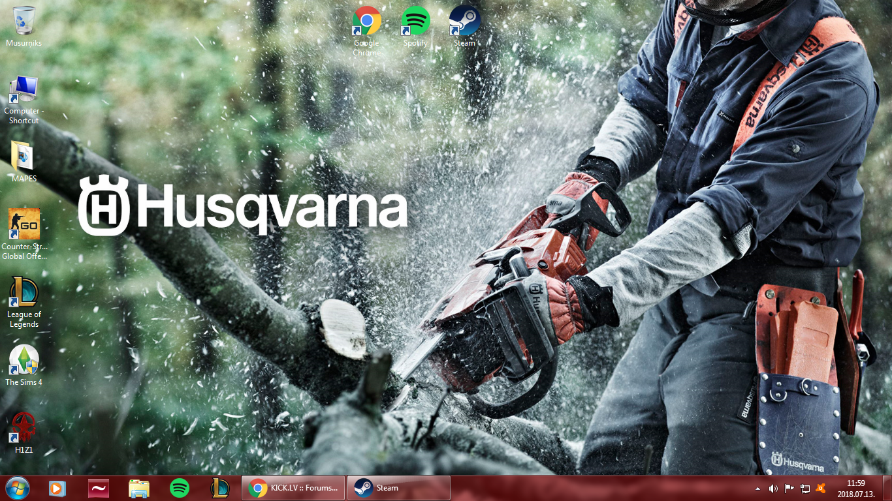Screen dimensions: 892x501
Task: Open Windows Explorer from the taskbar
Action: coord(139,488)
